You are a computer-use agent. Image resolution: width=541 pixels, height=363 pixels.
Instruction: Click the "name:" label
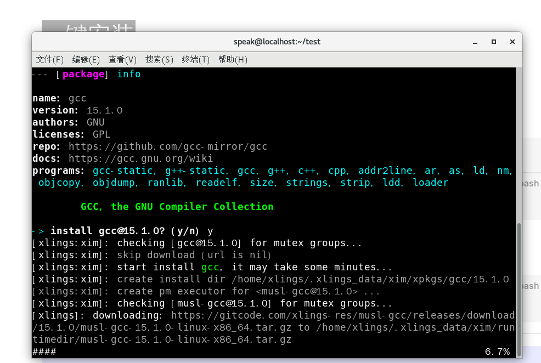(46, 98)
